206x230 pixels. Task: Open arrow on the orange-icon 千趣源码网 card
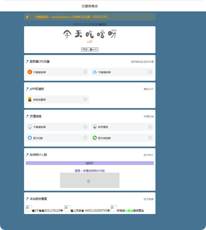[85, 72]
